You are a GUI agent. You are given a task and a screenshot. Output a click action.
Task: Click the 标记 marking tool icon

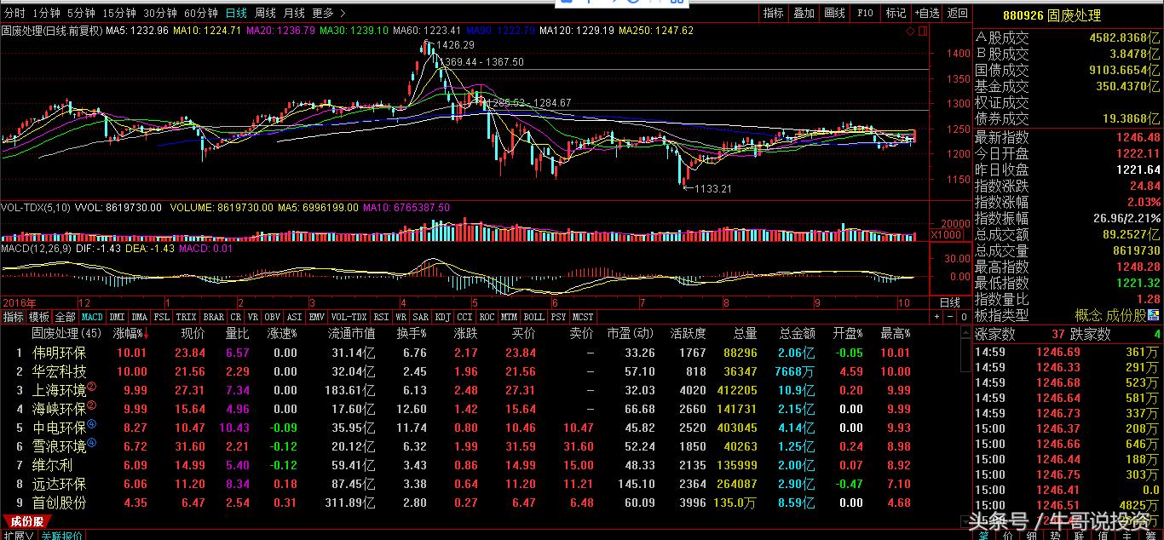click(x=896, y=13)
